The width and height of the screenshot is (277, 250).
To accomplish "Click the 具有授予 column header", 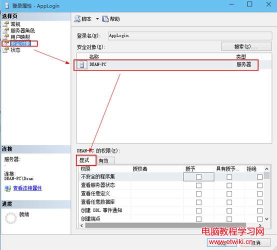I will 227,169.
